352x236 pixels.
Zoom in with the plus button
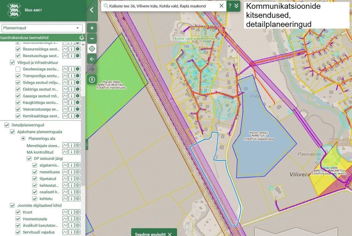click(92, 28)
